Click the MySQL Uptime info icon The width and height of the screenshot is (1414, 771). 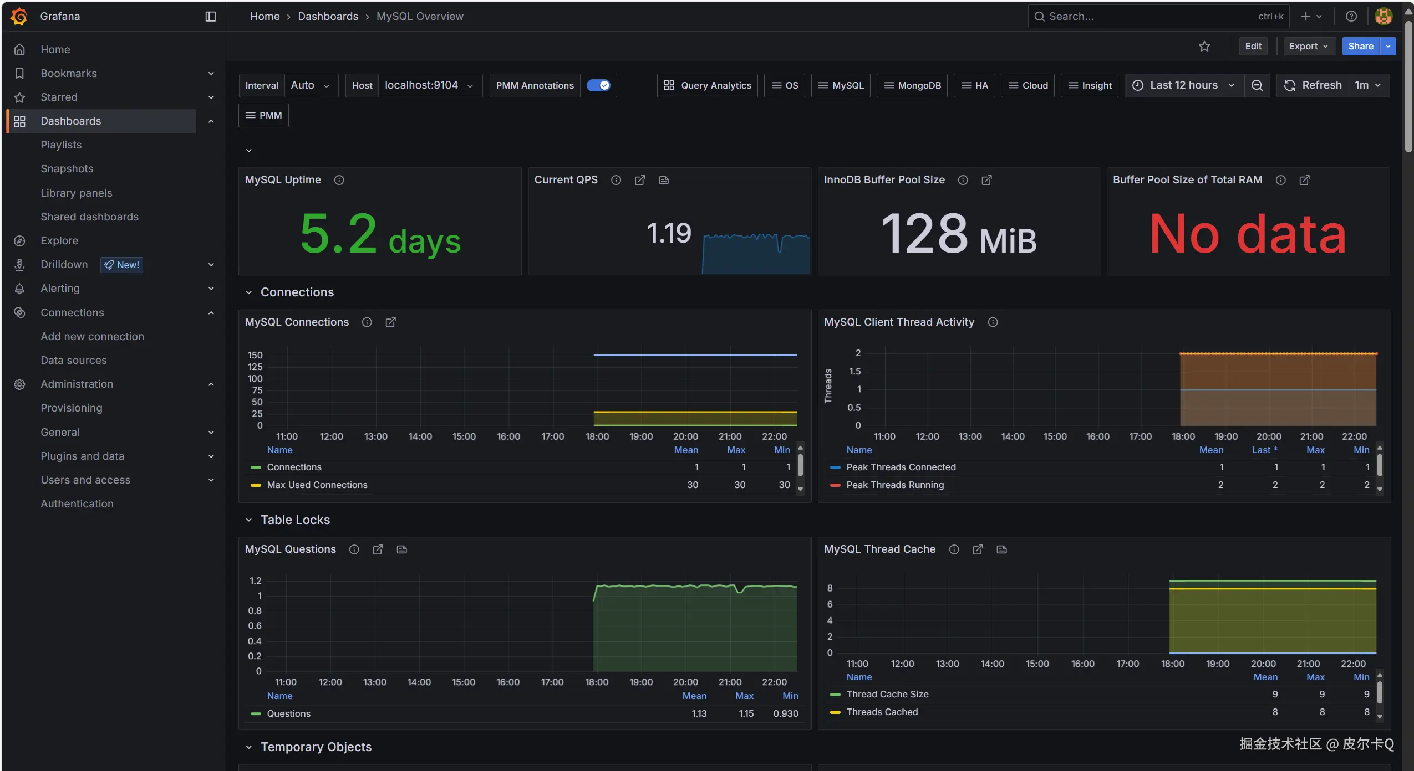coord(339,180)
